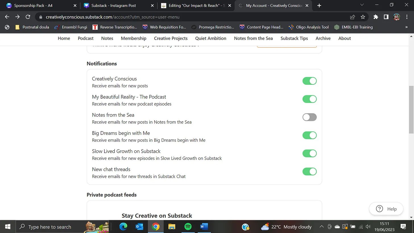Open the Extensions puzzle icon

tap(376, 17)
